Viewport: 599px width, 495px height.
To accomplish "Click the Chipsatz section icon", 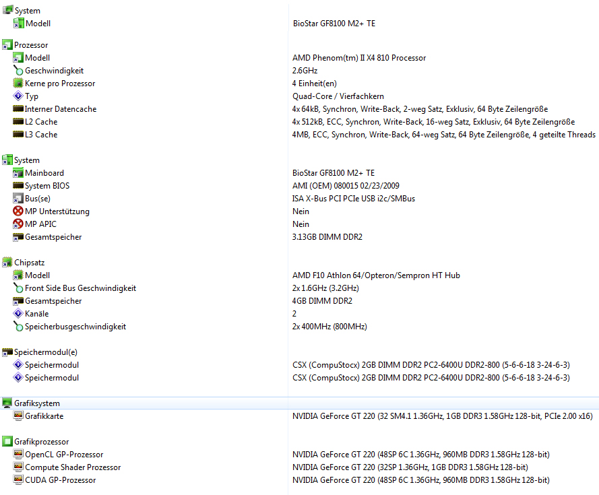I will click(7, 263).
